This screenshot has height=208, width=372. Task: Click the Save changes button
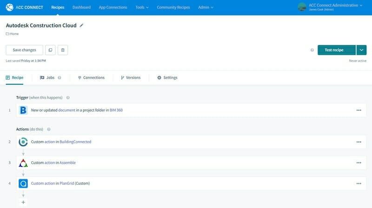tap(25, 50)
